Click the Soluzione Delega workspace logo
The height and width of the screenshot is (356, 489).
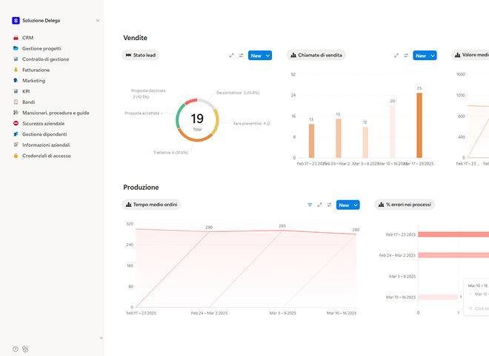pos(16,21)
